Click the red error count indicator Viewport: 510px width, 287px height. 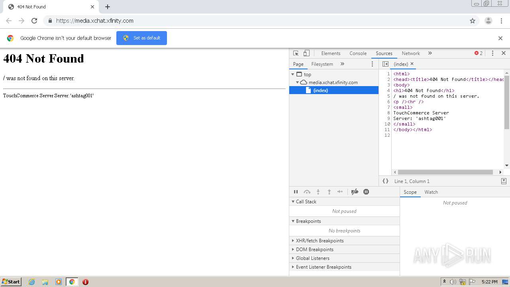click(x=479, y=53)
